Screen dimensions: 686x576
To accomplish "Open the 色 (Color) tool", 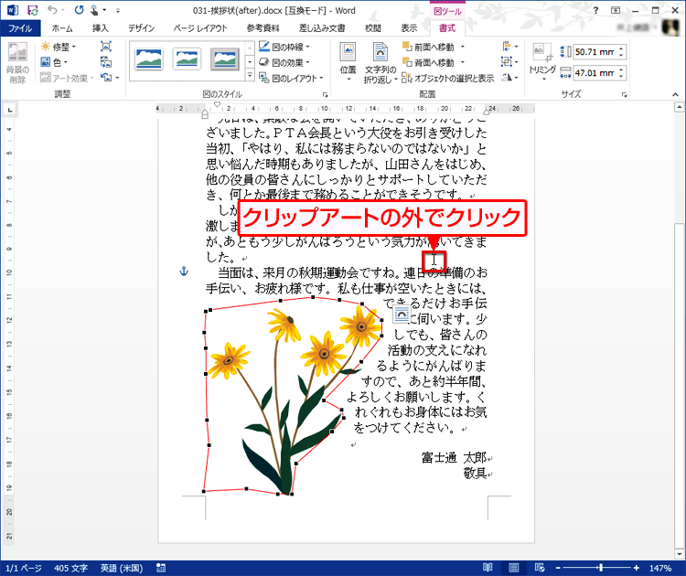I will pos(54,62).
